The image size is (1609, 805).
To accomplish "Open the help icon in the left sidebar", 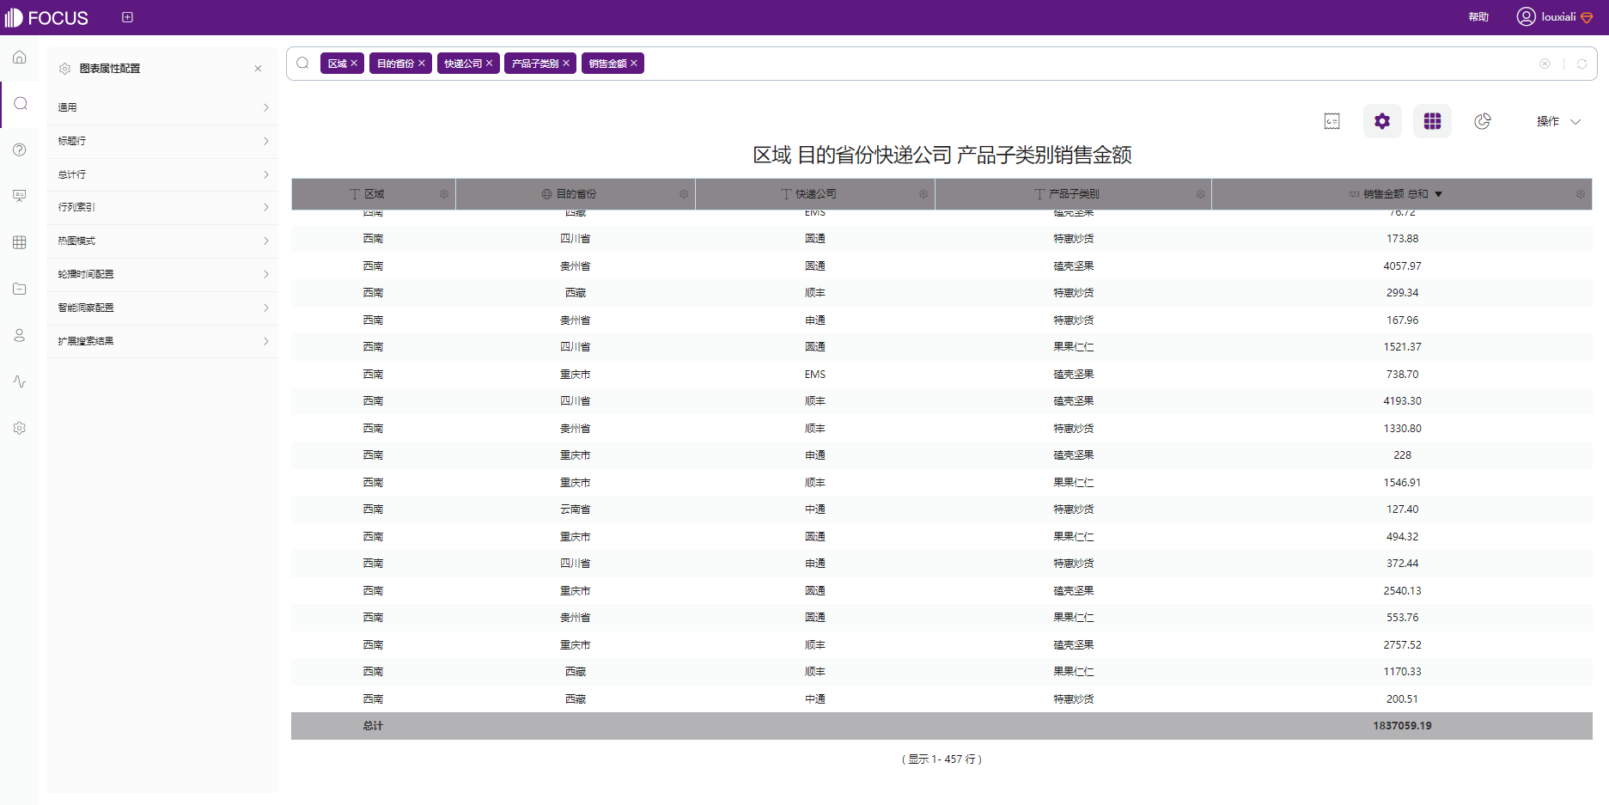I will 19,149.
